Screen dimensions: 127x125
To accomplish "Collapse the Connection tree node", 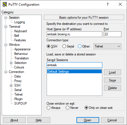I will coord(6,72).
